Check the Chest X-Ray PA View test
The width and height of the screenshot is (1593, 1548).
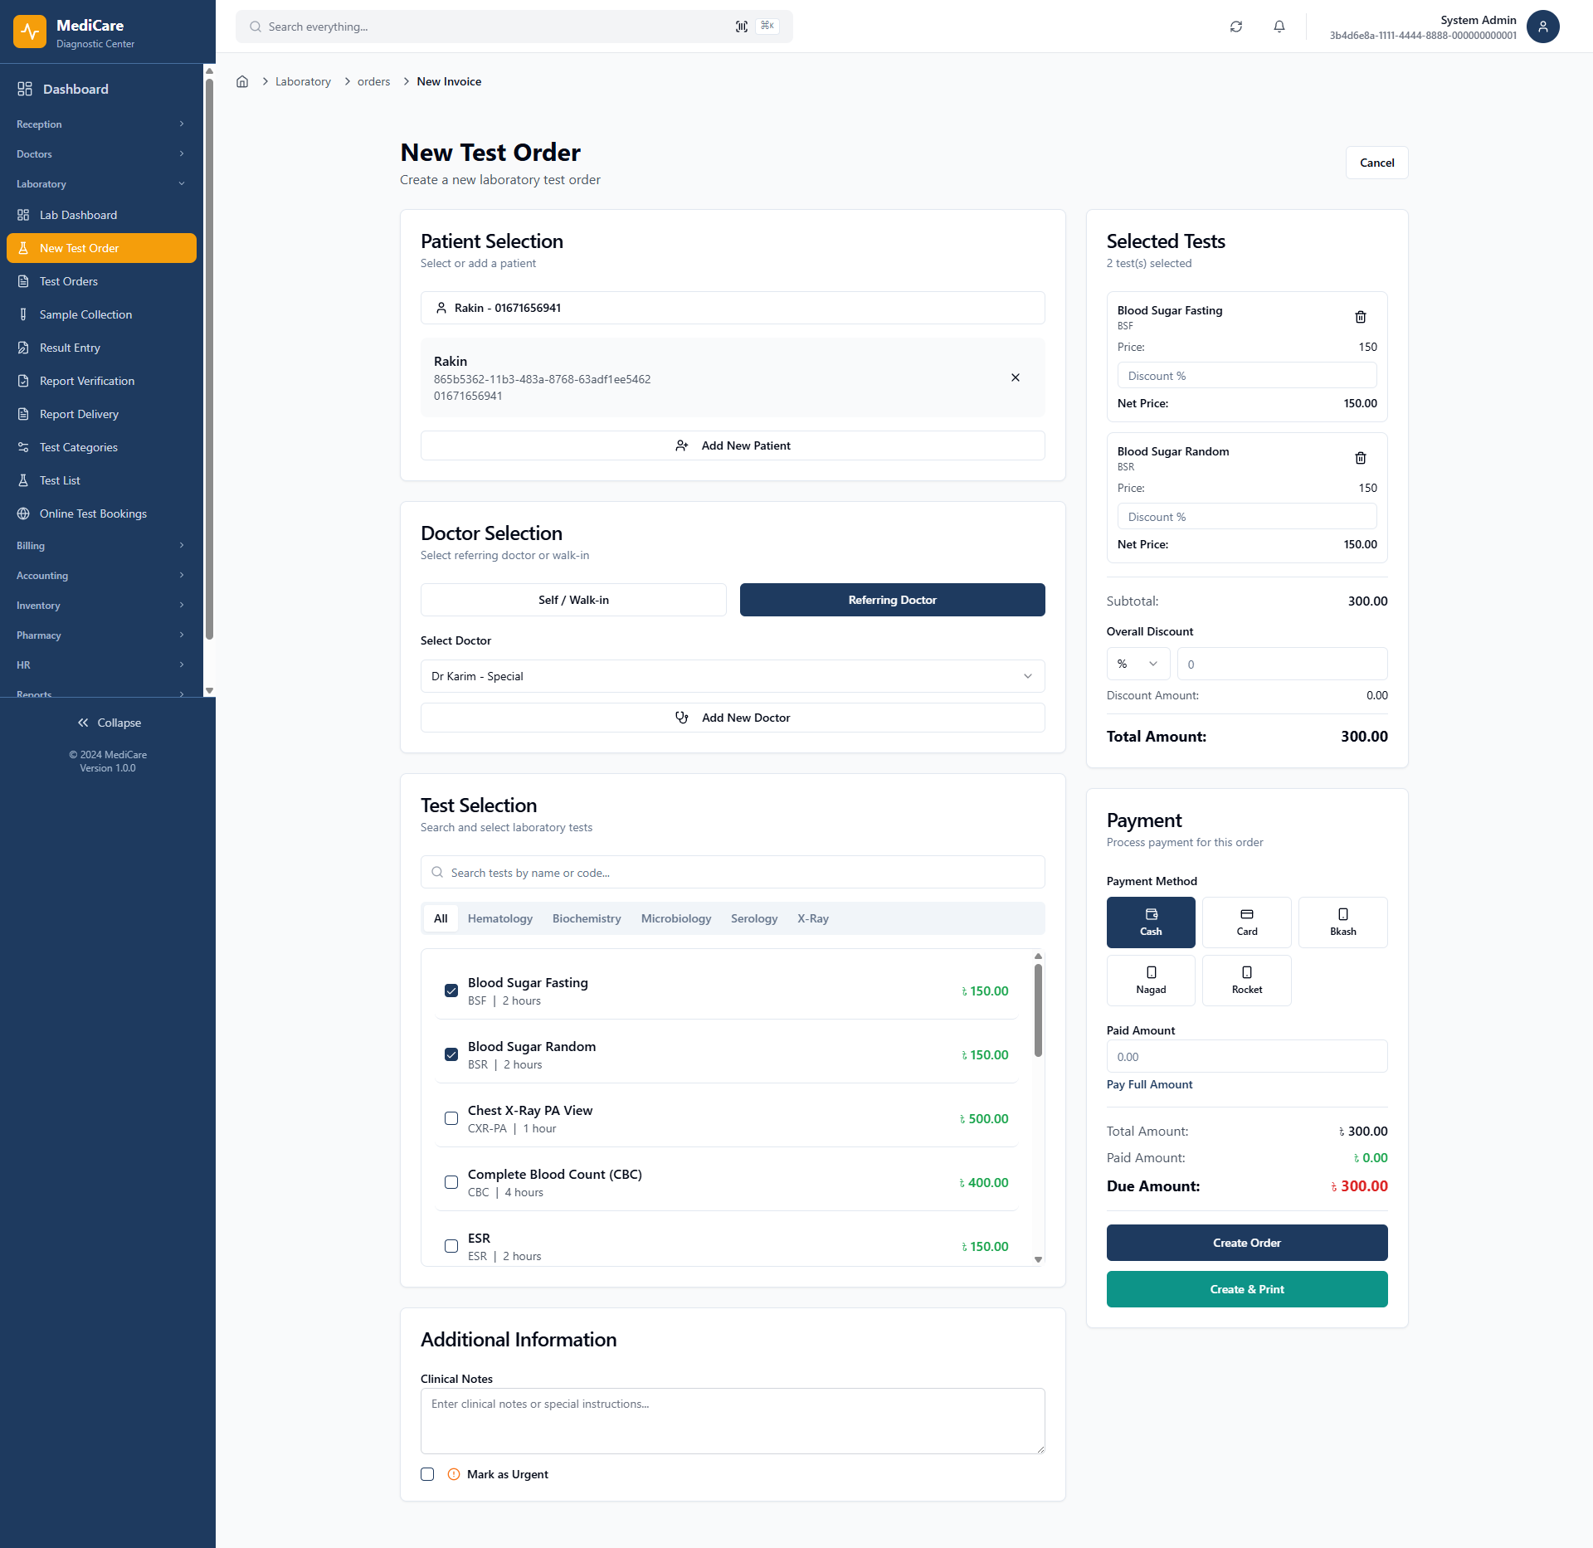[x=451, y=1117]
